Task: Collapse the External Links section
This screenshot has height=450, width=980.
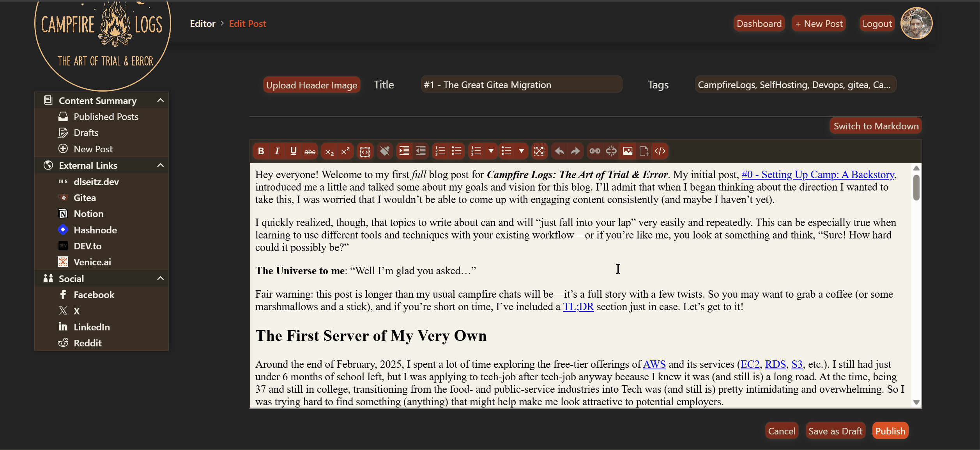Action: coord(160,165)
